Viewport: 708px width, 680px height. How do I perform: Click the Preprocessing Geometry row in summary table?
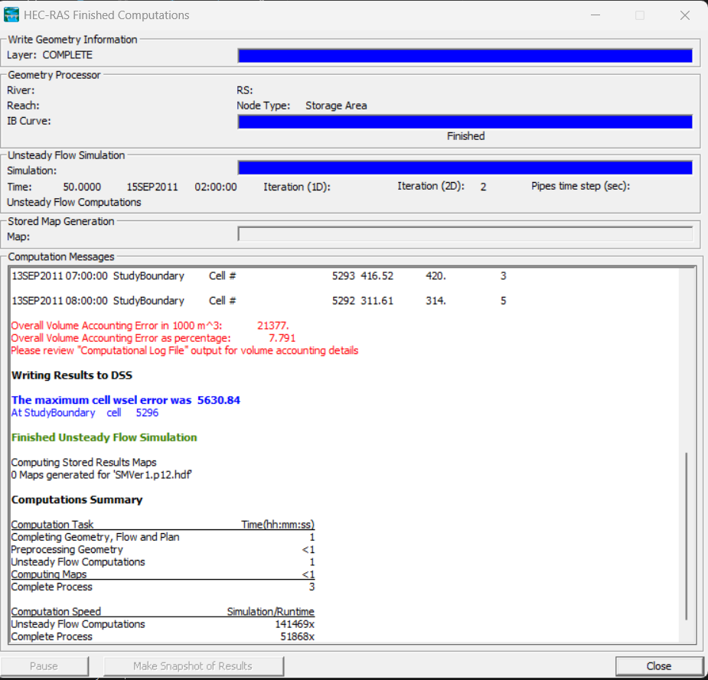67,549
